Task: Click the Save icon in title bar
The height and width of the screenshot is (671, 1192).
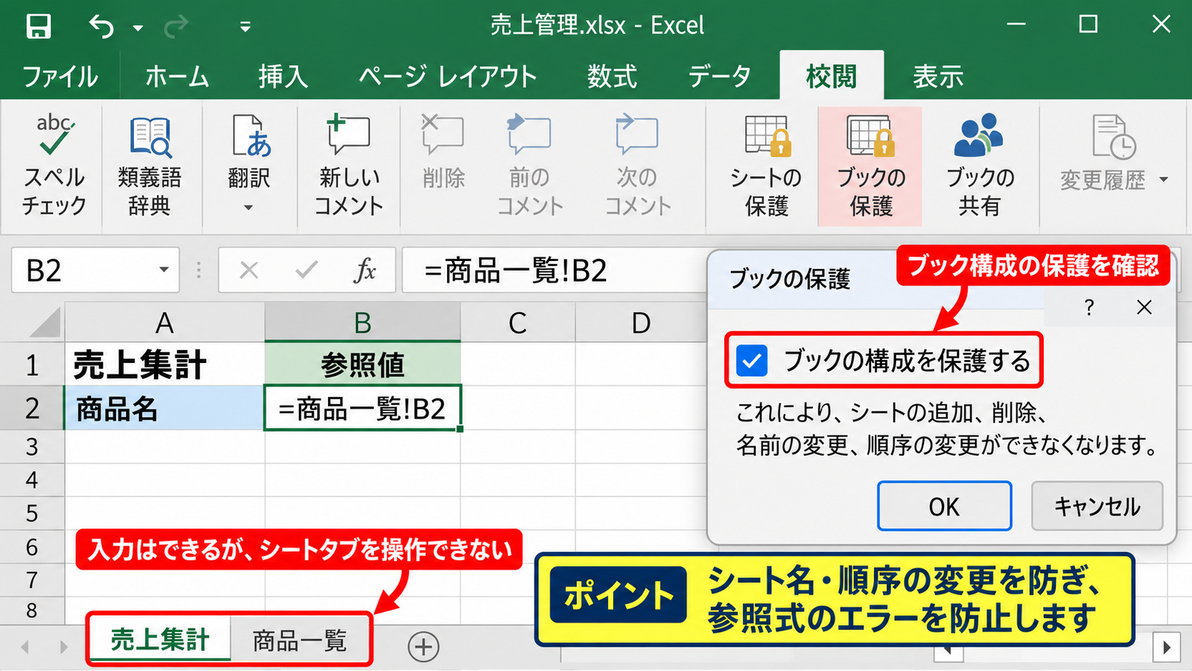Action: pos(38,26)
